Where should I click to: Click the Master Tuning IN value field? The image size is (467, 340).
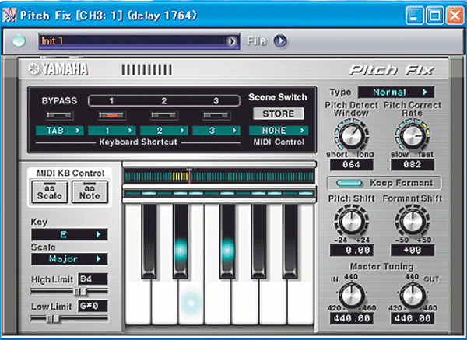click(352, 318)
